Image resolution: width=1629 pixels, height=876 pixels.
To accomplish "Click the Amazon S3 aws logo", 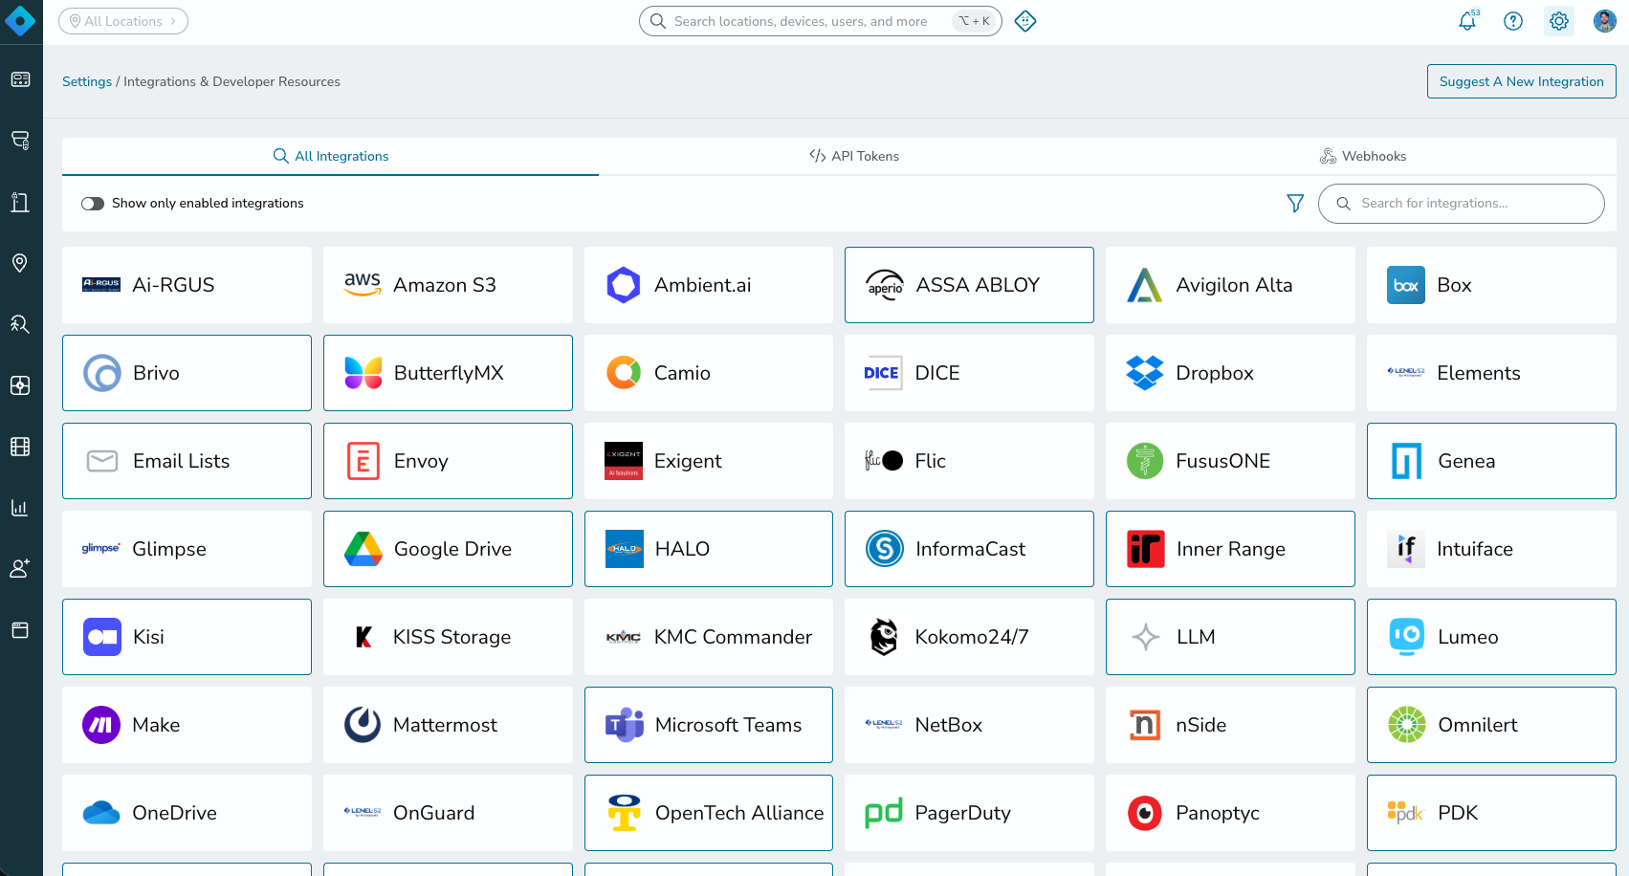I will [363, 284].
